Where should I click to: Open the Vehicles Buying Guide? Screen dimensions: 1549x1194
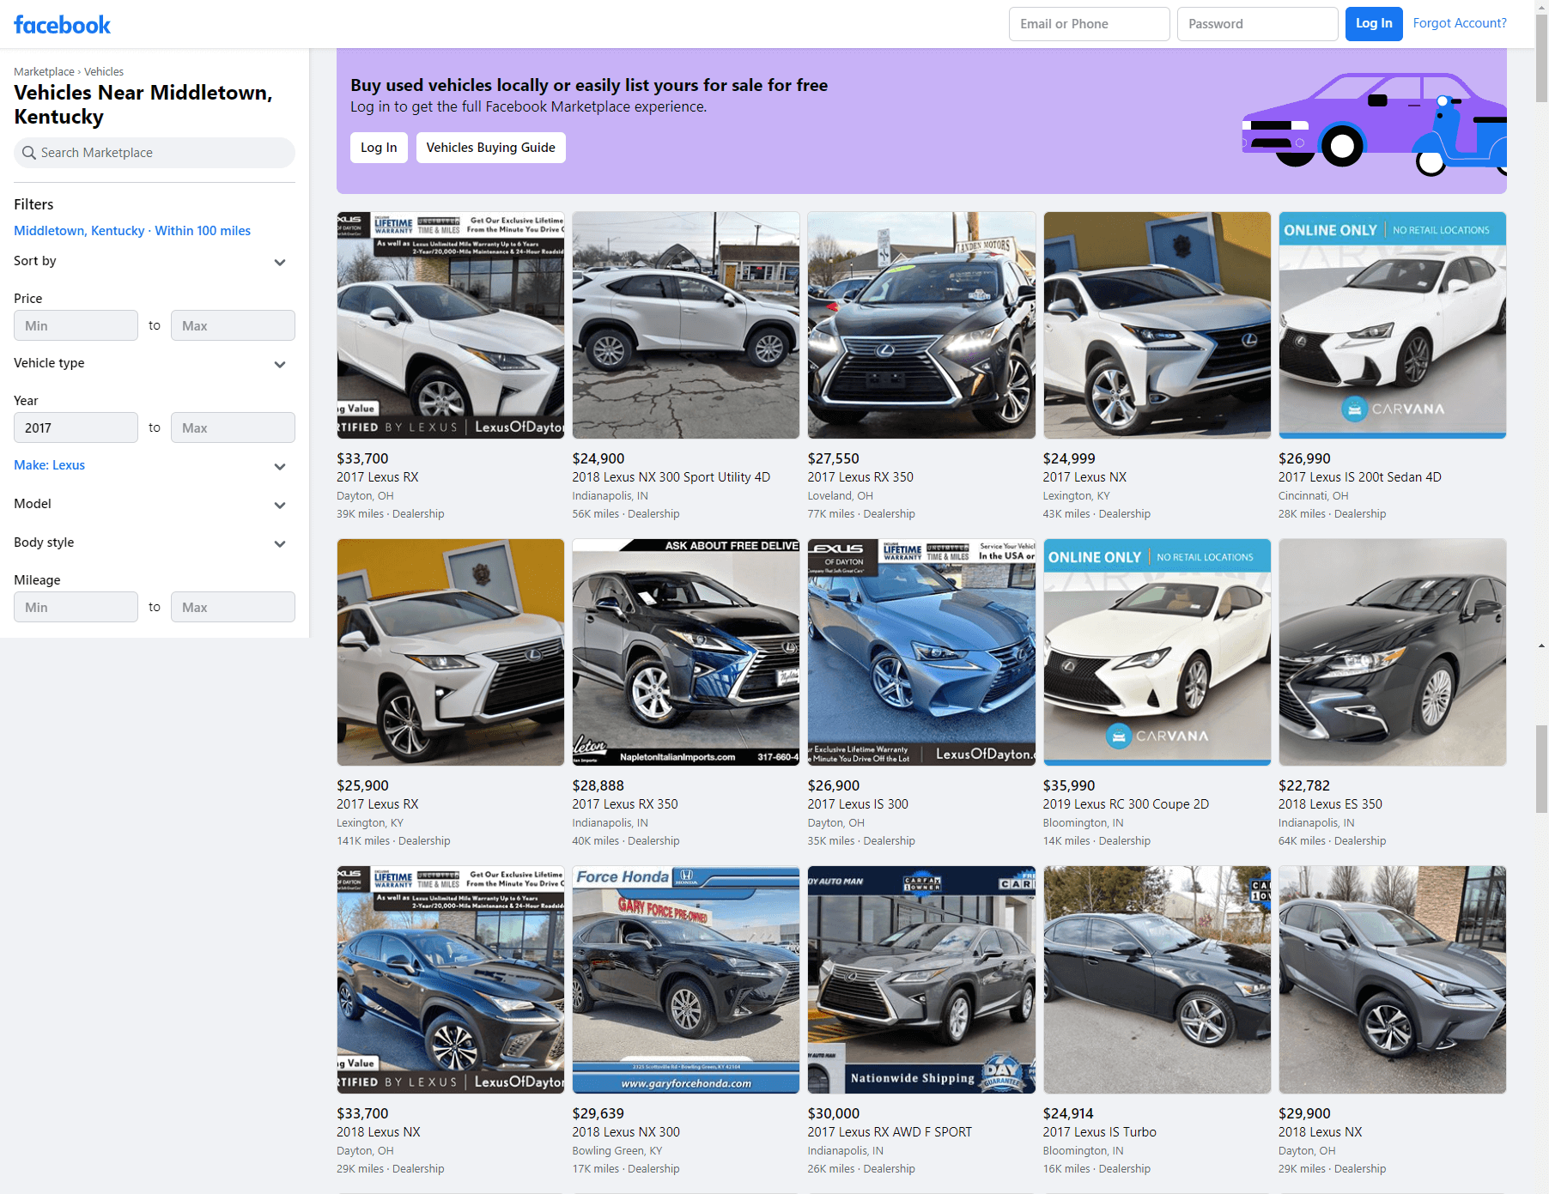pos(490,148)
